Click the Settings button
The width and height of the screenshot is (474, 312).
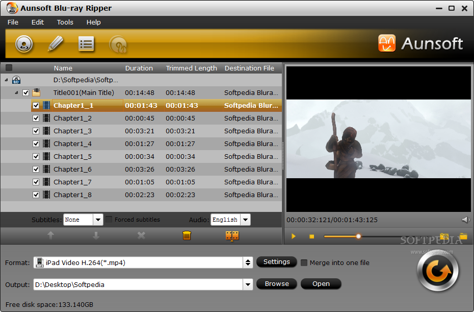tap(277, 262)
